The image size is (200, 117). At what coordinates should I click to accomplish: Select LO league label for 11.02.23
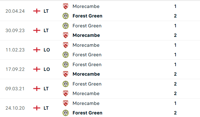[47, 50]
